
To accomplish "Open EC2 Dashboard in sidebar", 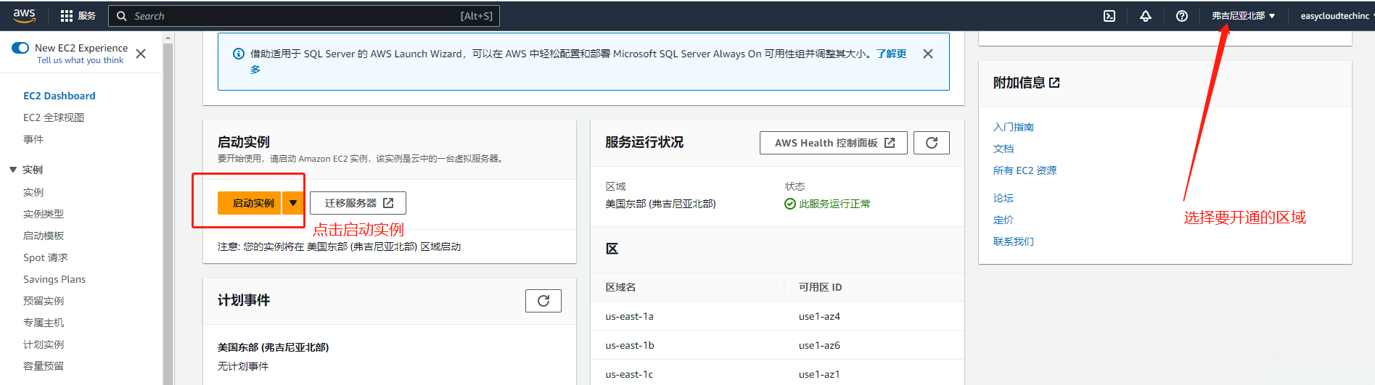I will click(x=59, y=96).
